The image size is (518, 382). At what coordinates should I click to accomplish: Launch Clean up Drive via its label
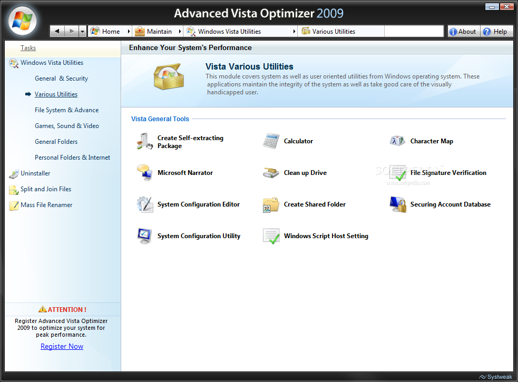coord(305,172)
